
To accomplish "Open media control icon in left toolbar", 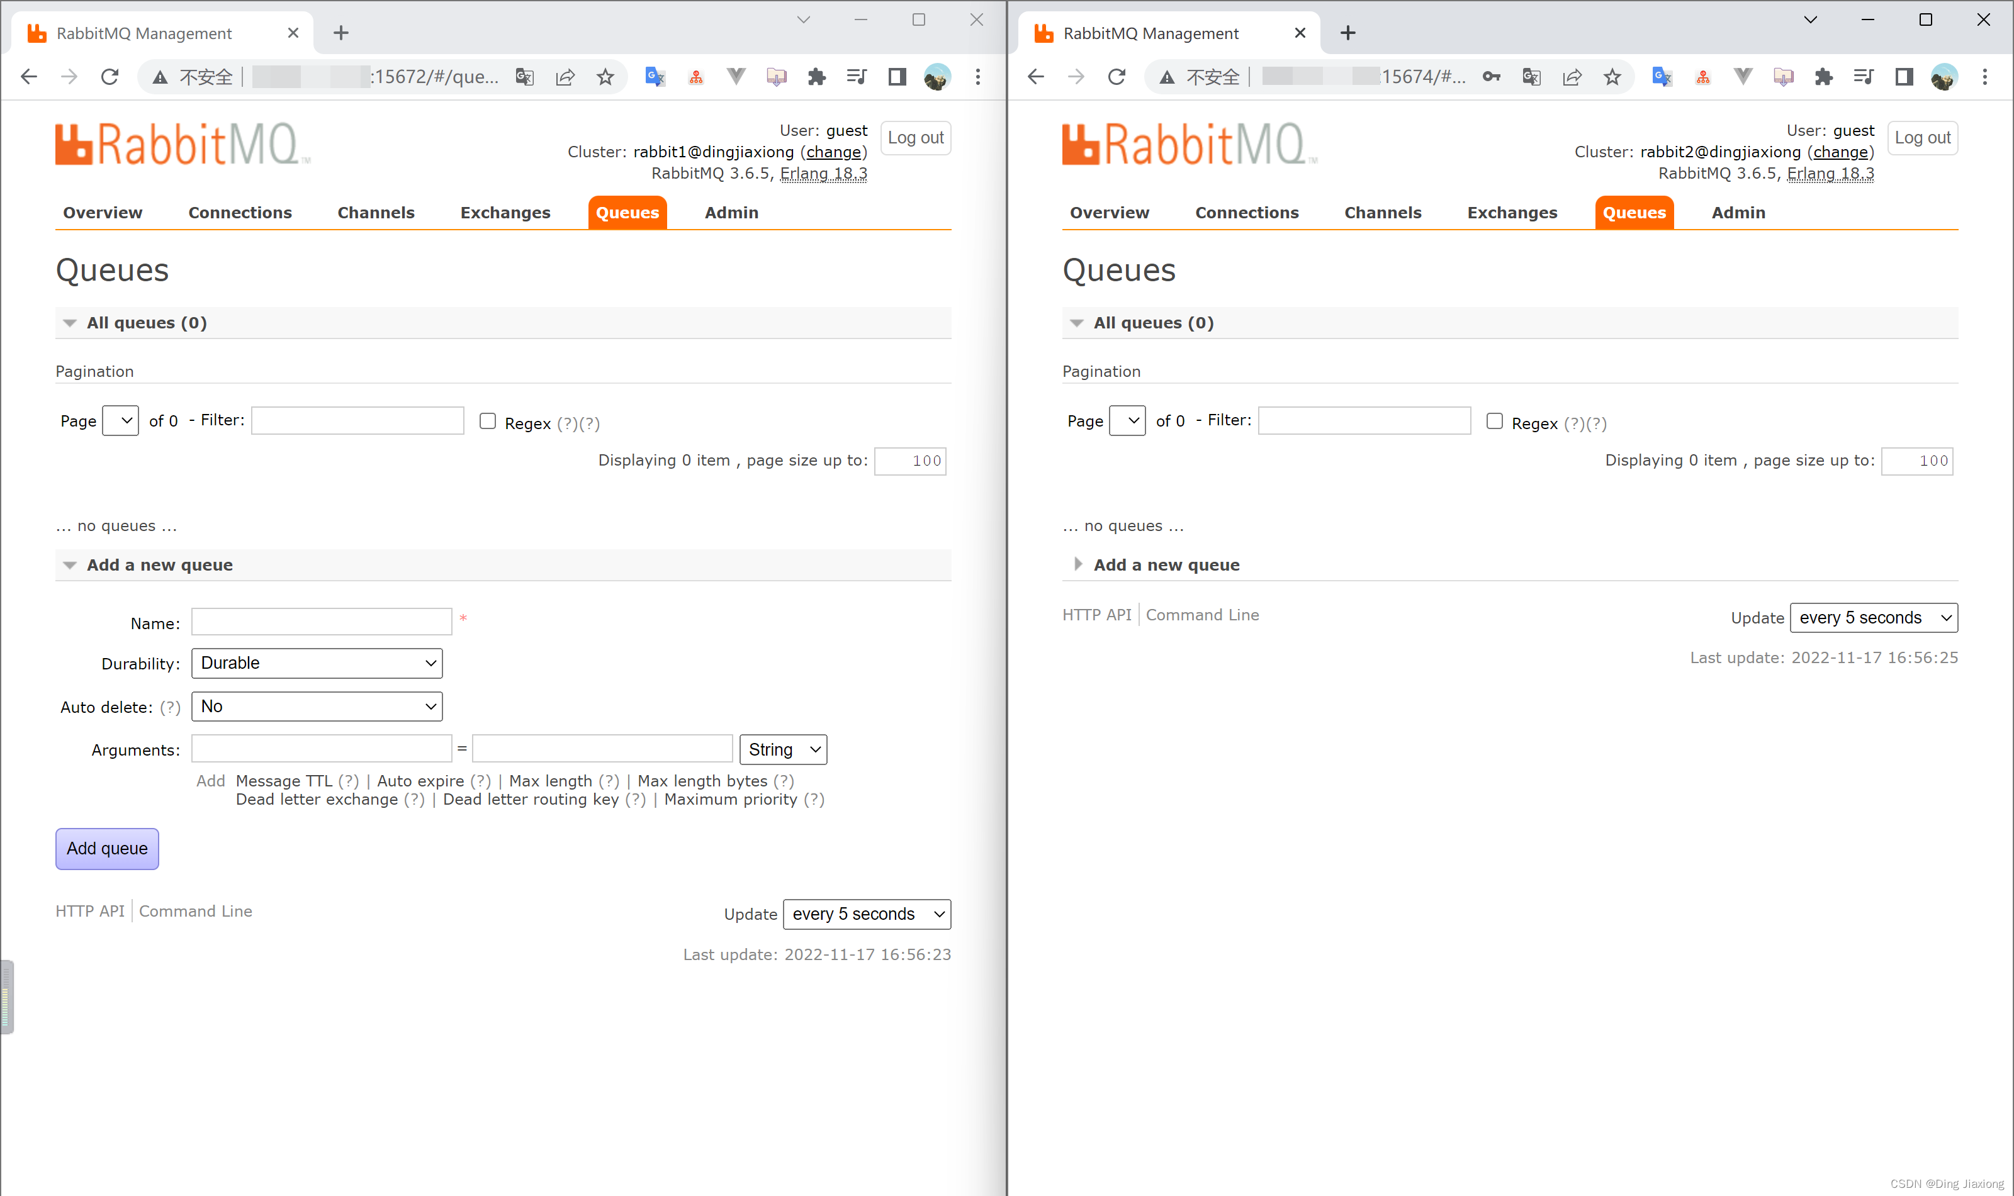I will (857, 77).
